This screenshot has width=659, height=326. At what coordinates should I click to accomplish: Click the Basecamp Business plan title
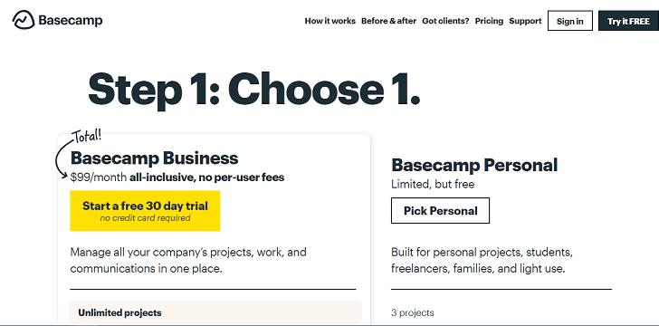point(154,158)
